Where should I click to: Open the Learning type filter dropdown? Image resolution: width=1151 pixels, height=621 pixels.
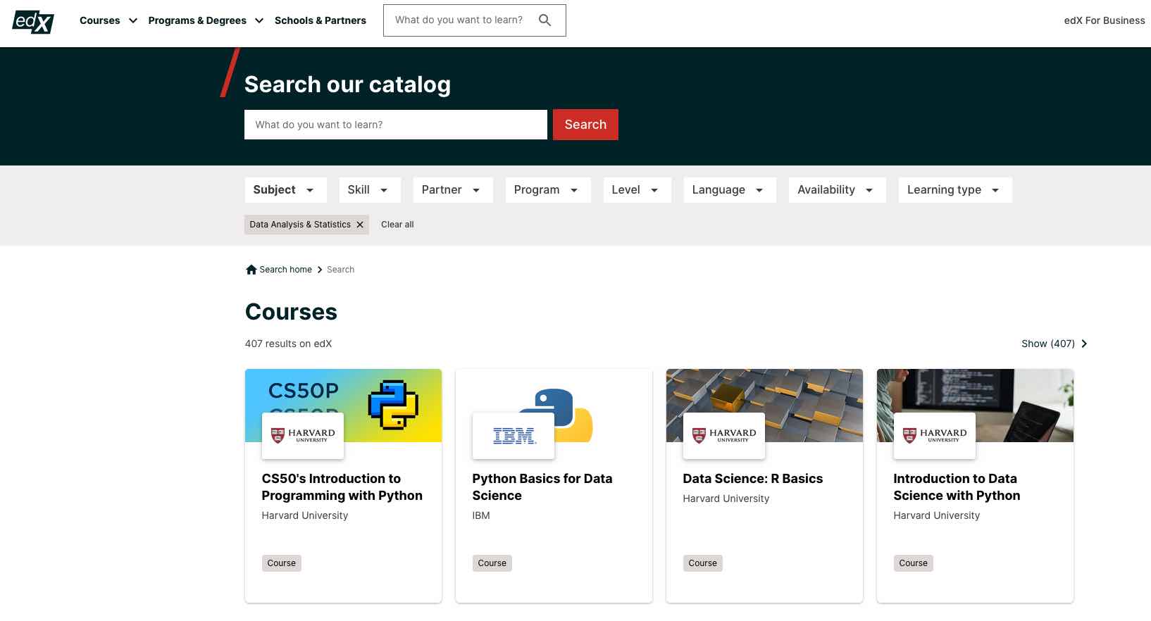click(x=954, y=190)
